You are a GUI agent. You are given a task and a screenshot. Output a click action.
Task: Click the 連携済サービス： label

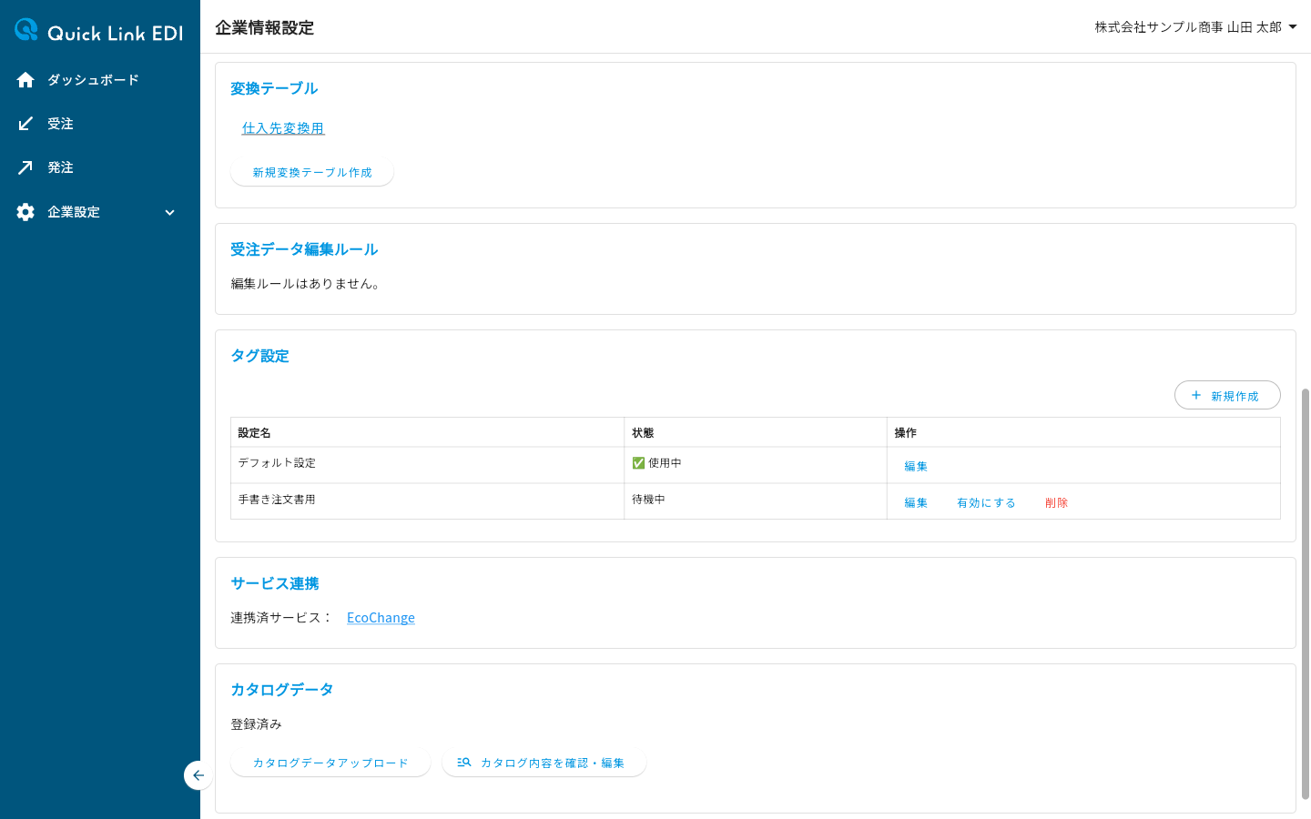pos(281,618)
